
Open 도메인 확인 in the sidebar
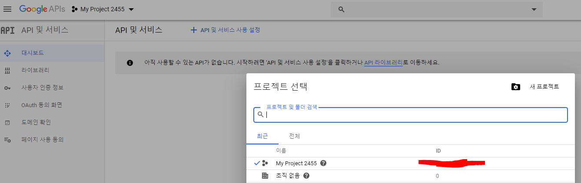(52, 122)
